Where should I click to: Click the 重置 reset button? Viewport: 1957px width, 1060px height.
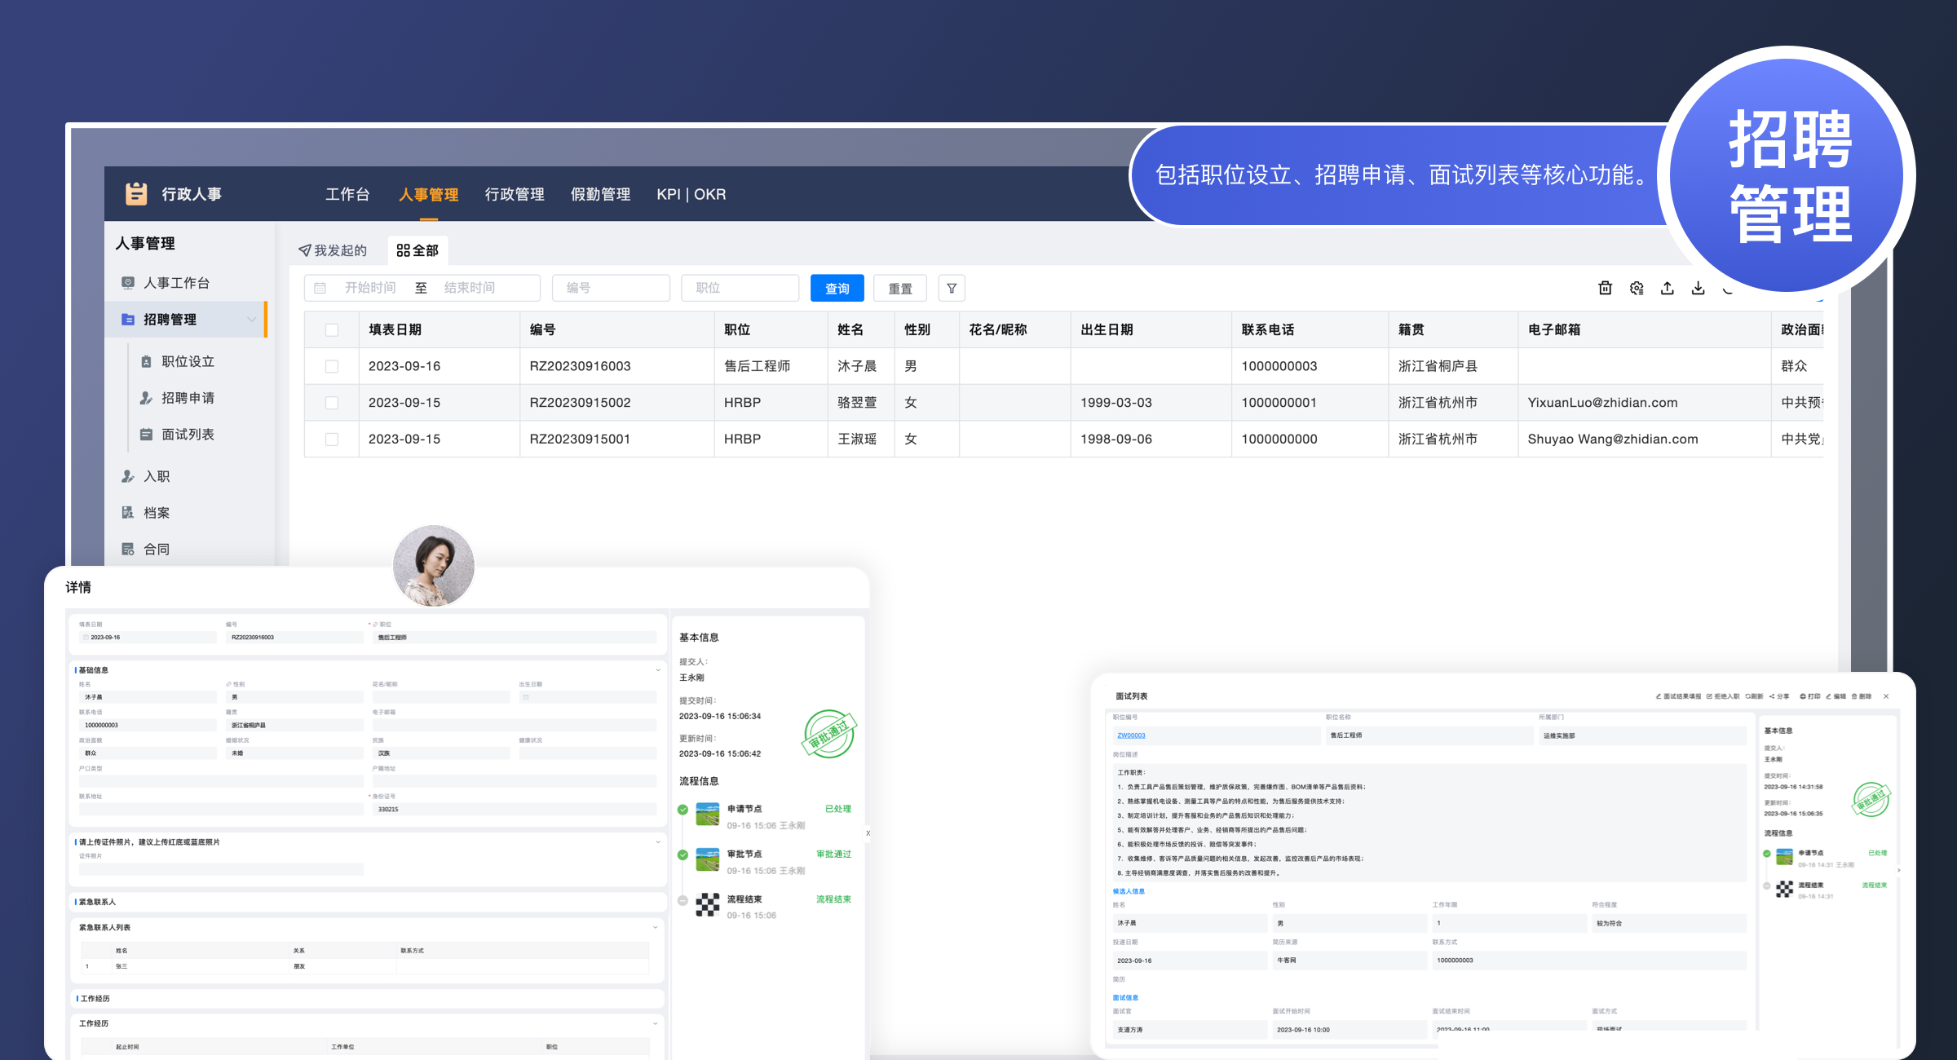pyautogui.click(x=899, y=288)
